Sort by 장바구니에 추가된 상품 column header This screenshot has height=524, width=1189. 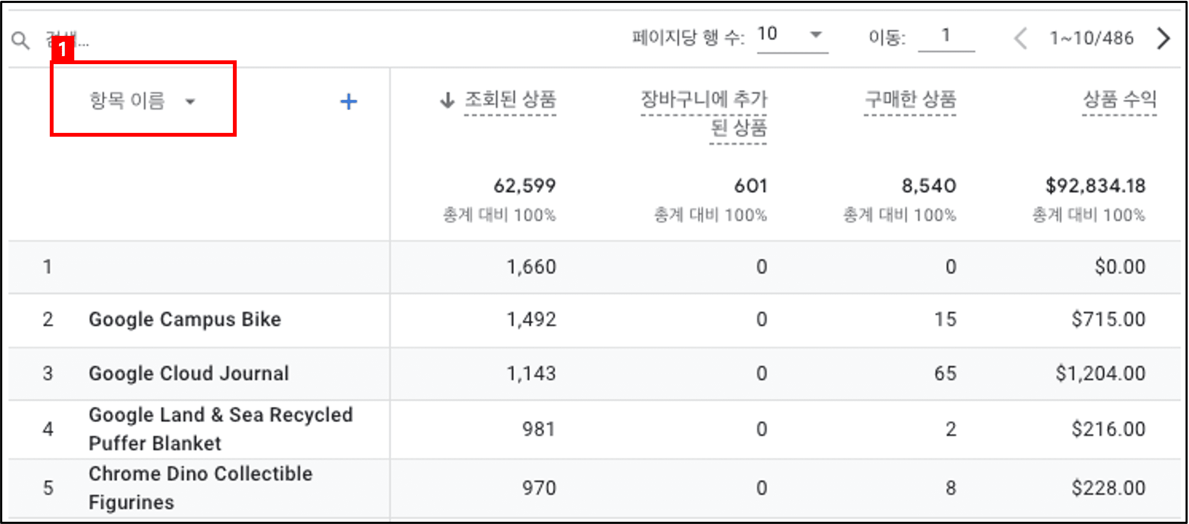(x=704, y=113)
